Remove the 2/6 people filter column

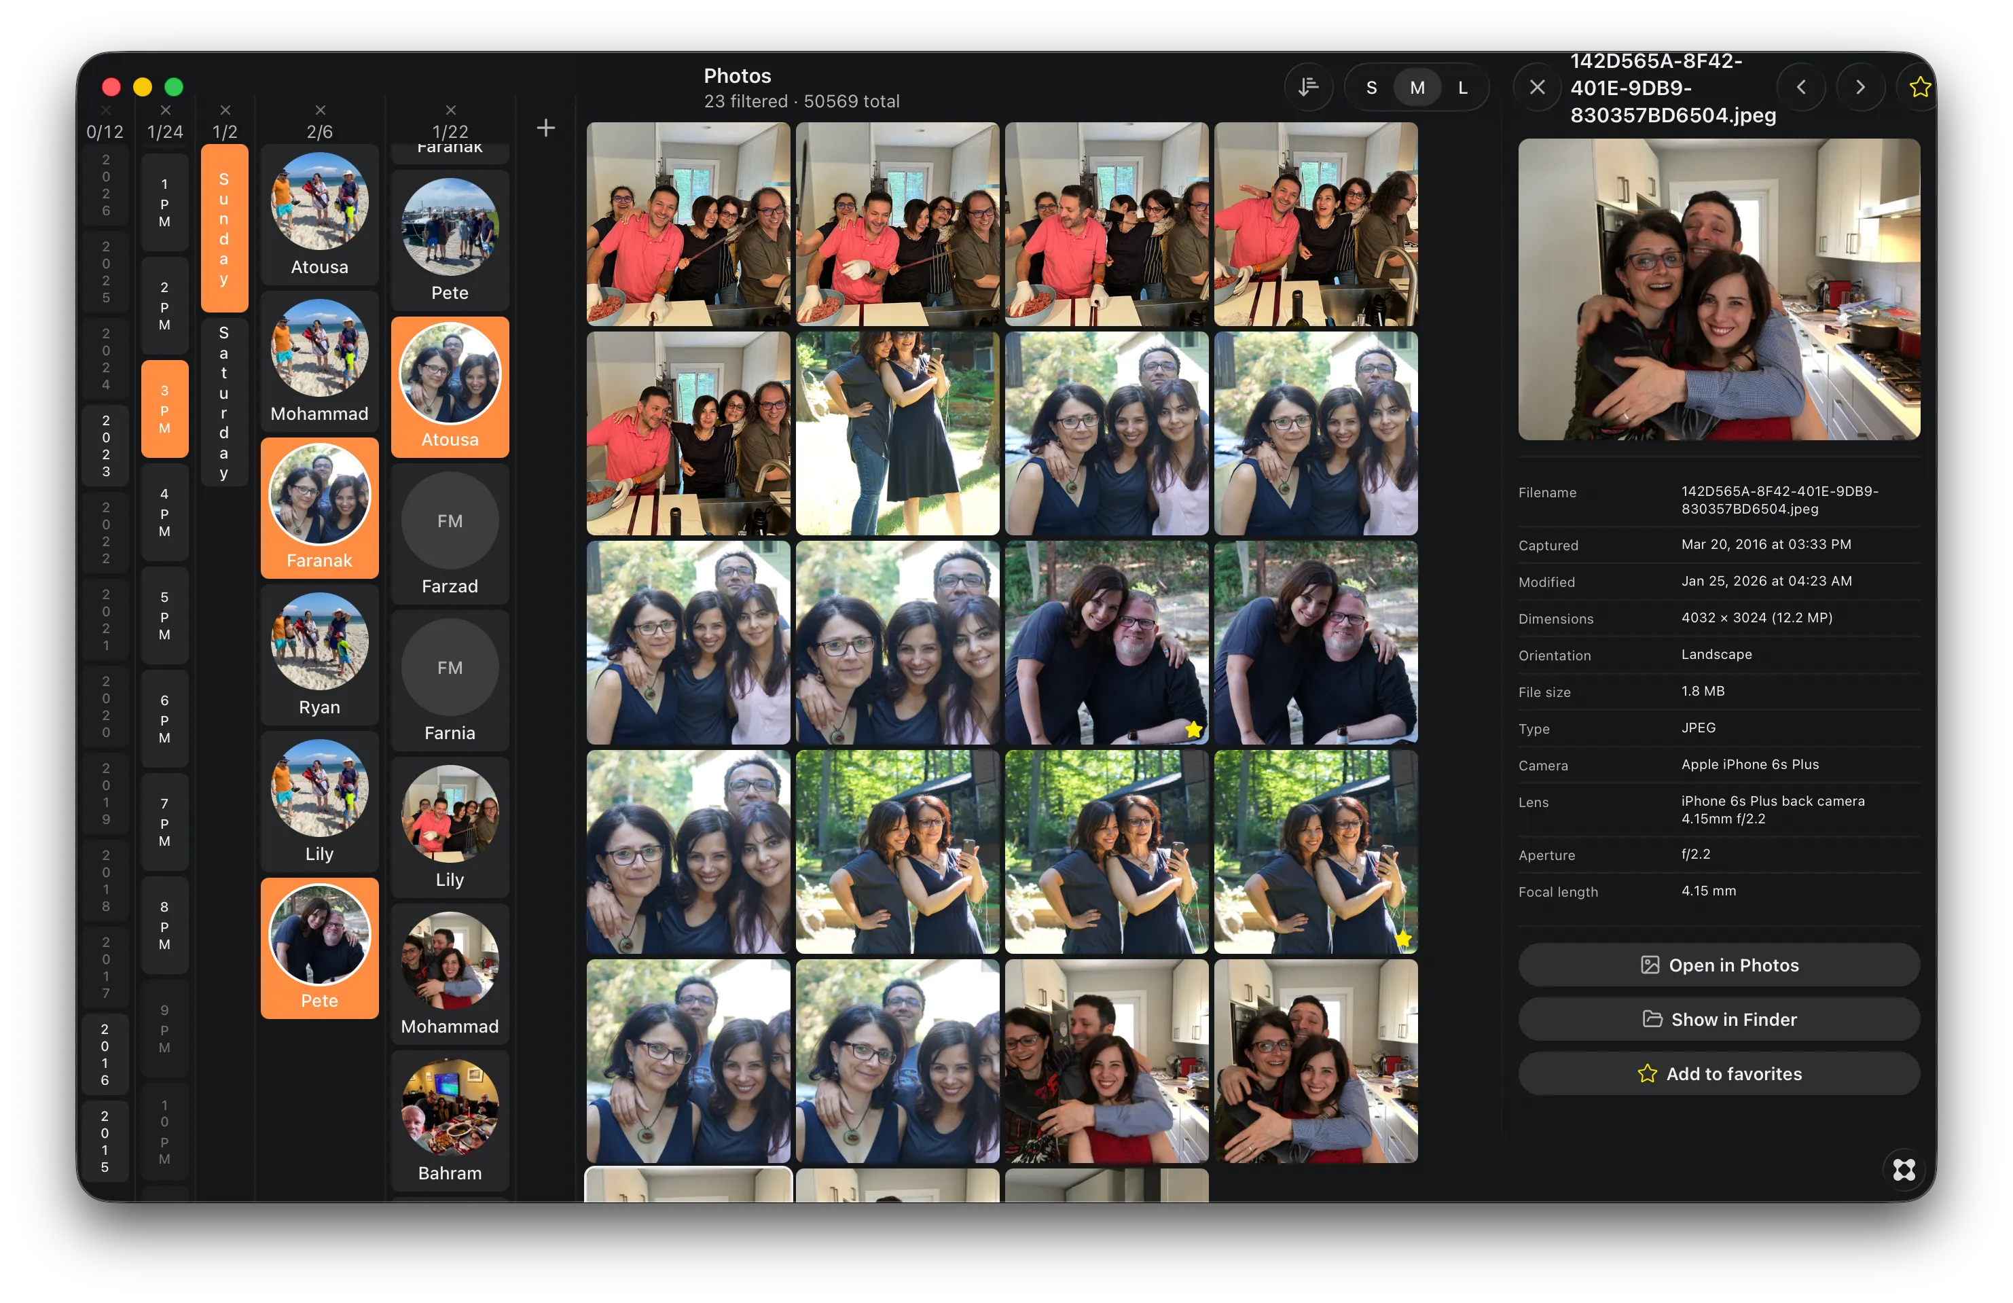pos(320,110)
